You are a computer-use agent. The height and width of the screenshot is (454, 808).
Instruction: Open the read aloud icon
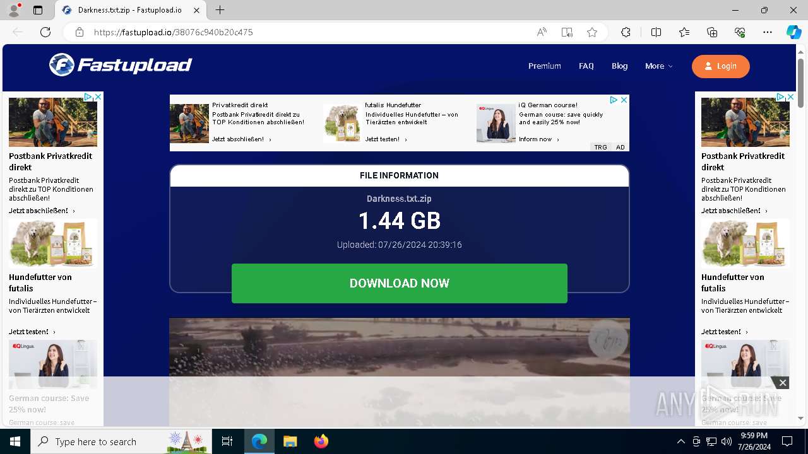coord(542,32)
